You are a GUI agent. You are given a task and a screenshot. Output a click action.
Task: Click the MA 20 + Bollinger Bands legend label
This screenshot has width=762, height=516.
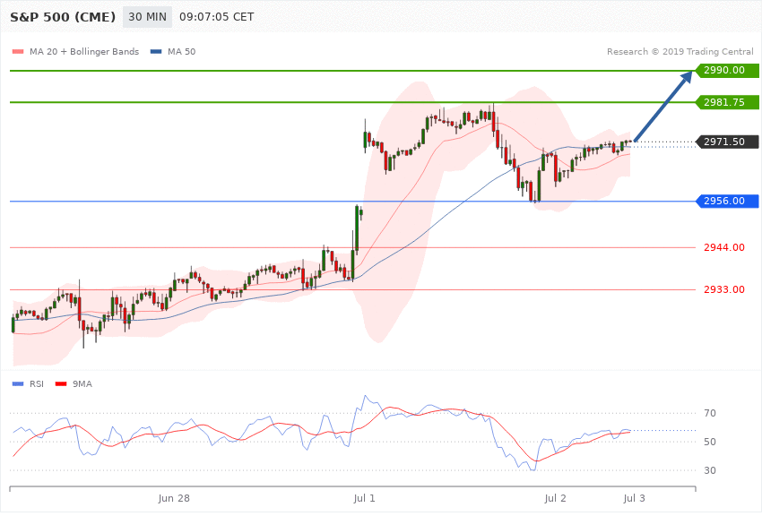[x=84, y=51]
